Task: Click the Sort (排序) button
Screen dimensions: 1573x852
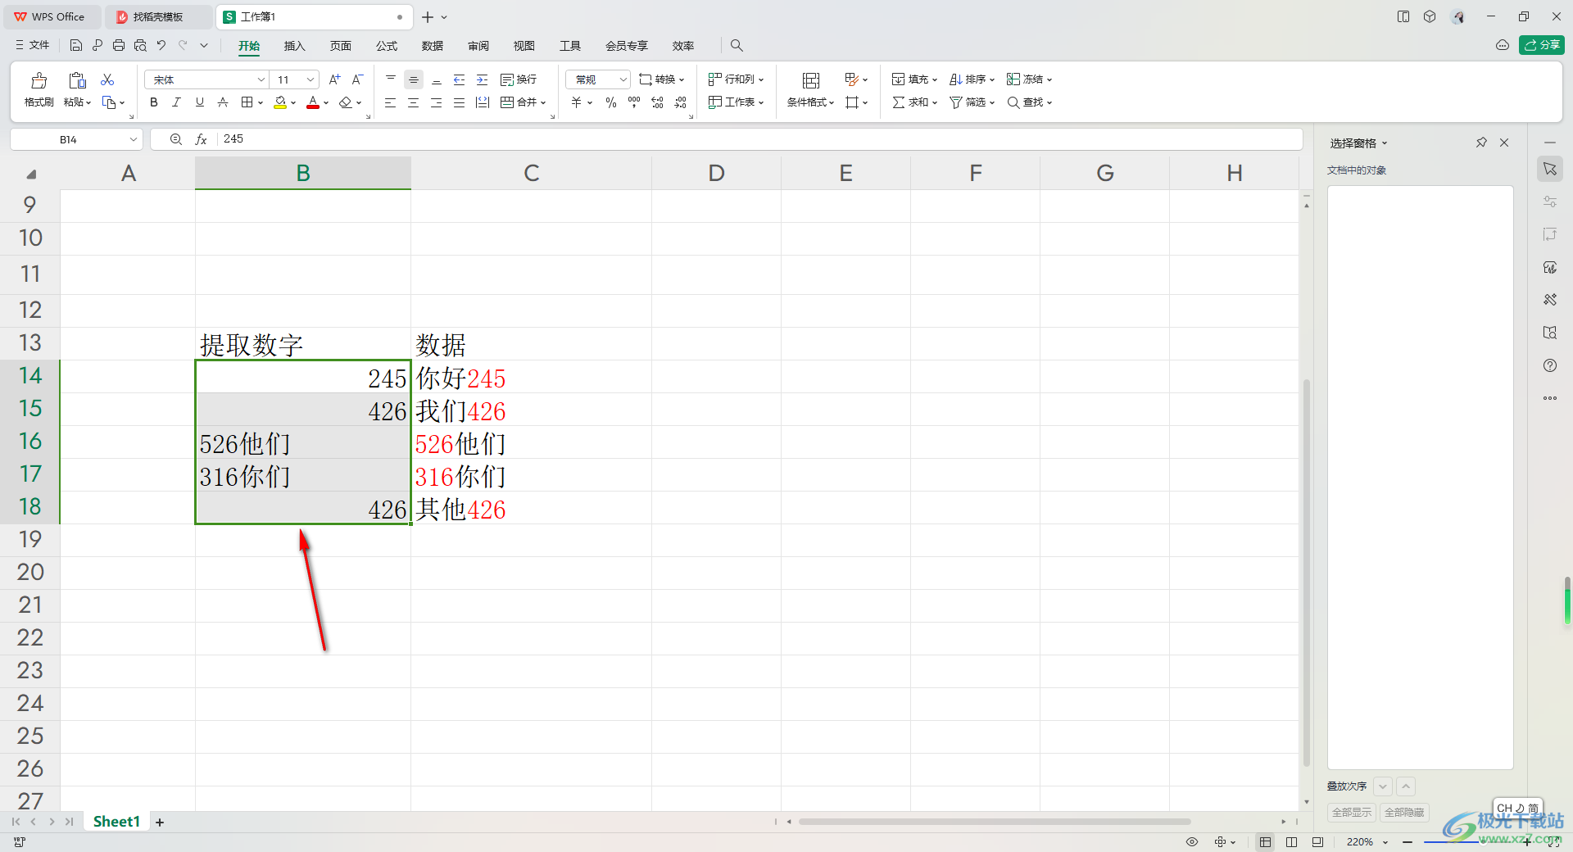Action: [x=972, y=79]
